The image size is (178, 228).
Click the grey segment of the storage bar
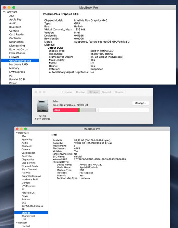(88, 110)
